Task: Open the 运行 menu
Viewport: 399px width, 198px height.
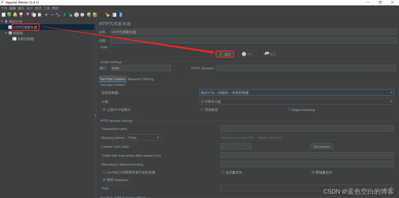Action: coord(30,8)
